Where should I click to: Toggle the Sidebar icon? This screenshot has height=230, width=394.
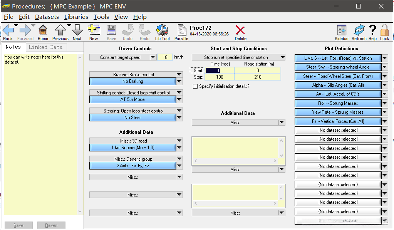click(342, 30)
